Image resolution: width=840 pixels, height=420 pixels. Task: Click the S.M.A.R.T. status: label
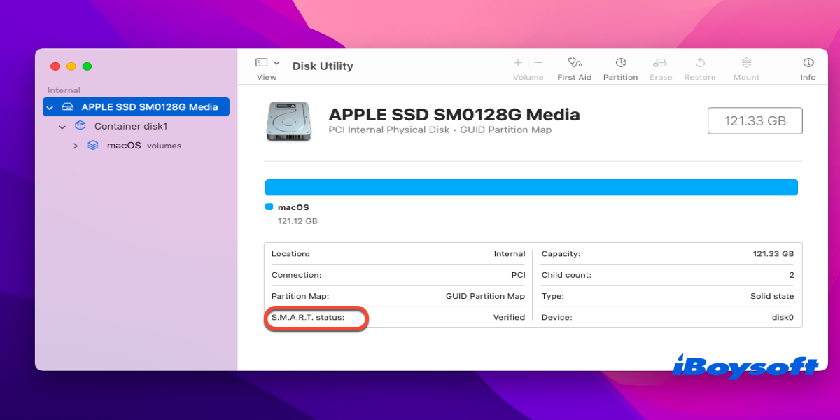point(308,317)
